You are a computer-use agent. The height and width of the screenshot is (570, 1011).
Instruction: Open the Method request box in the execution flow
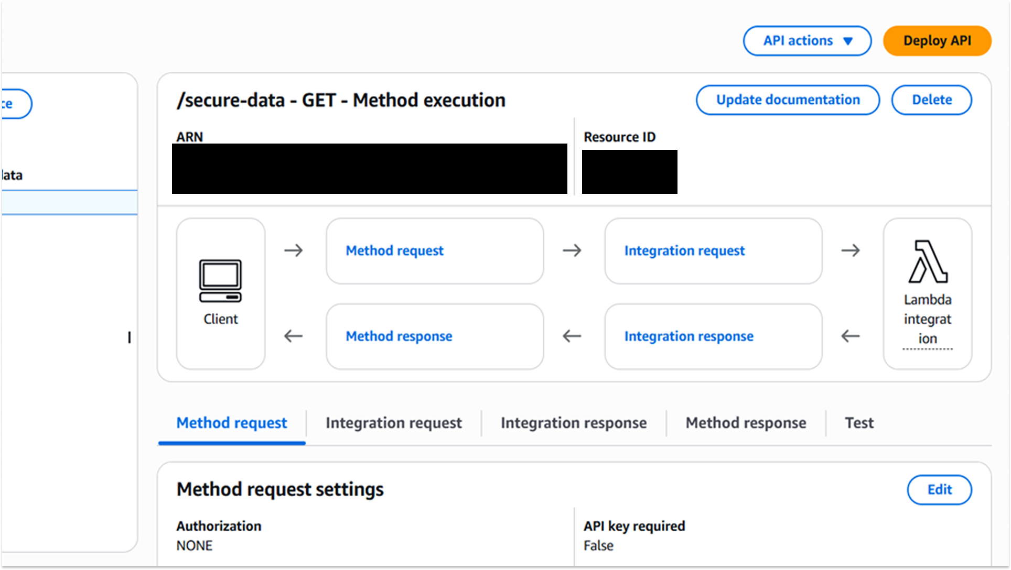434,251
